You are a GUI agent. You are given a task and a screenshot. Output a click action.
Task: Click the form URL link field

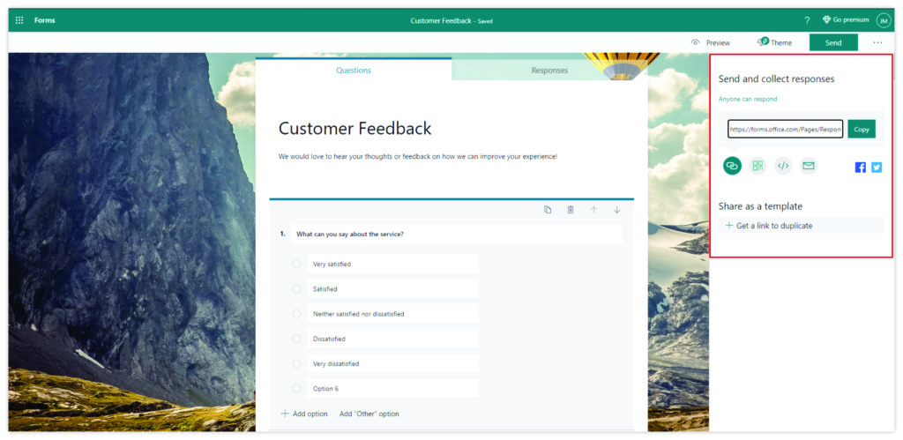coord(786,129)
